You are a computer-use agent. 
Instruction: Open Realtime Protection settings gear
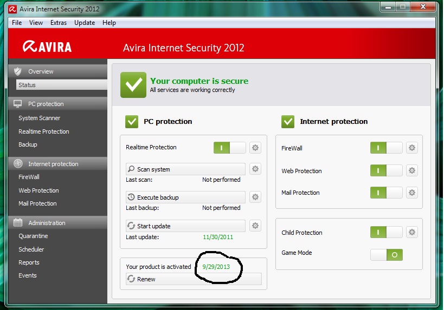point(255,148)
